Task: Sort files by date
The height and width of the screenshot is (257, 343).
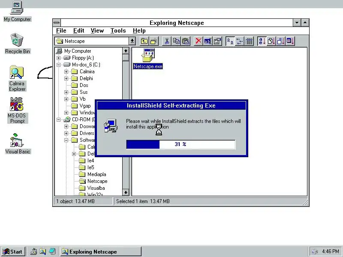Action: pos(290,41)
